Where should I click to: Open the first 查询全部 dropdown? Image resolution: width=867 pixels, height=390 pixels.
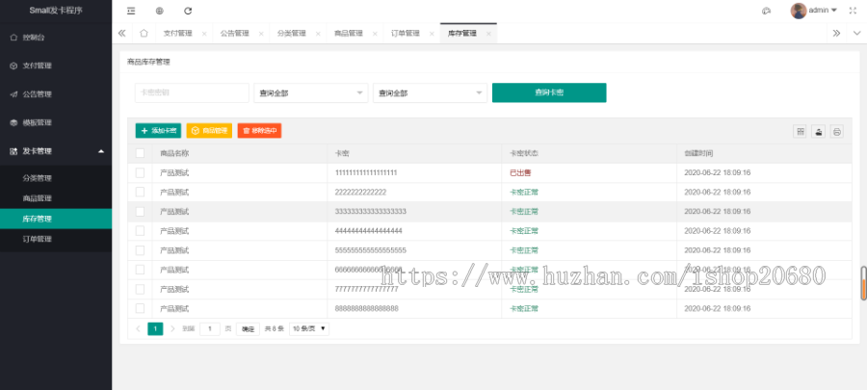point(311,92)
